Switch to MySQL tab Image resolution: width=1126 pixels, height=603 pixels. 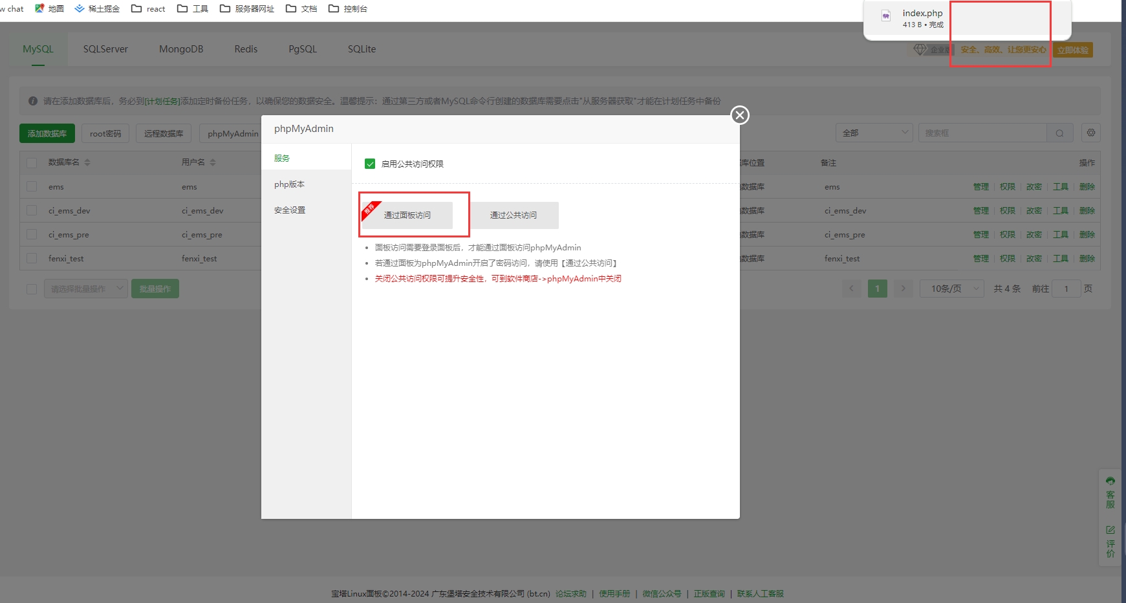[x=38, y=49]
